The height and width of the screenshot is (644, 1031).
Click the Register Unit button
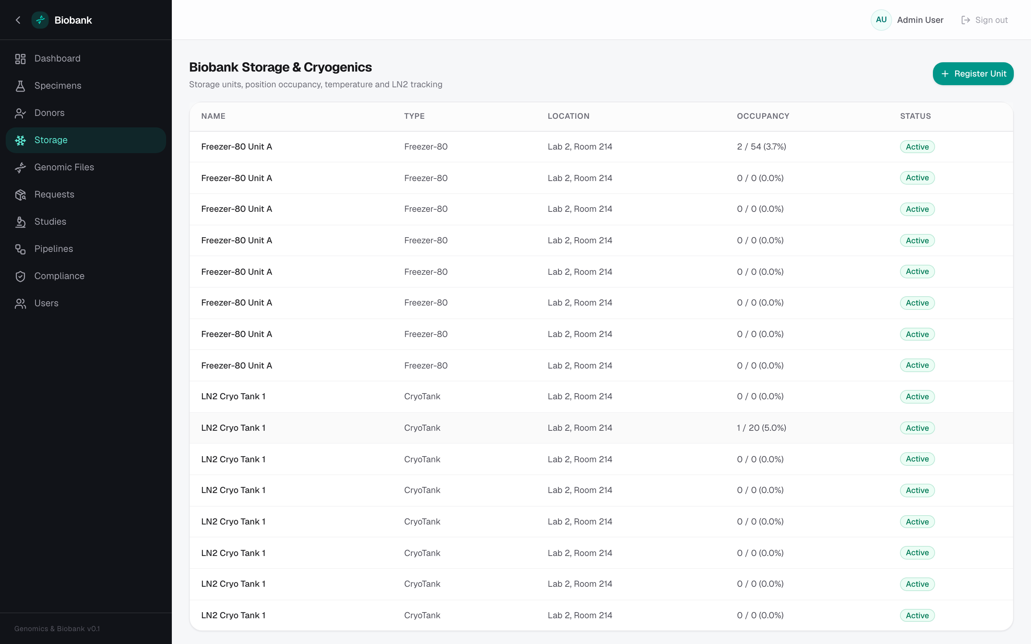tap(973, 74)
